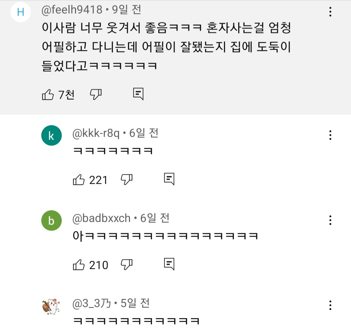Viewport: 351px width, 334px height.
Task: Like the reply by @kkk-r8q
Action: click(x=79, y=179)
